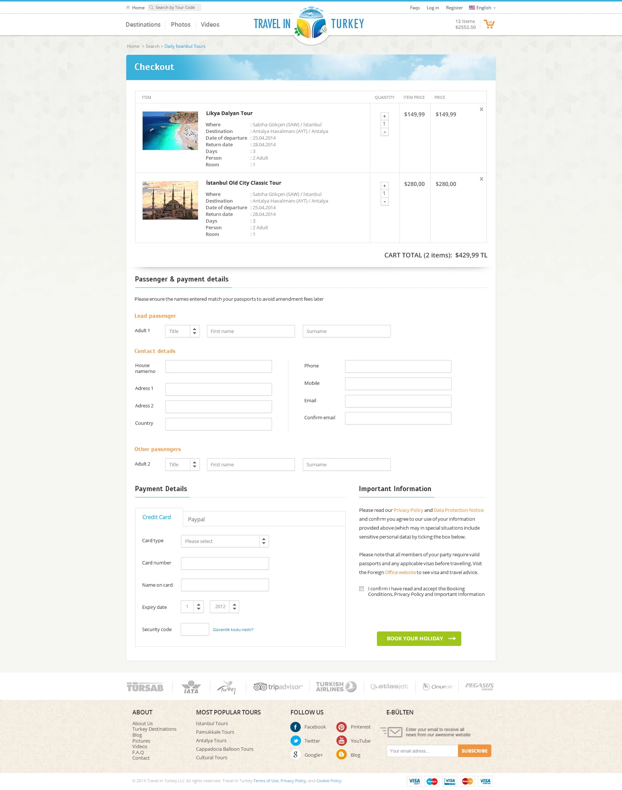Open the Google+ icon in footer
Viewport: 622px width, 790px height.
coord(295,754)
